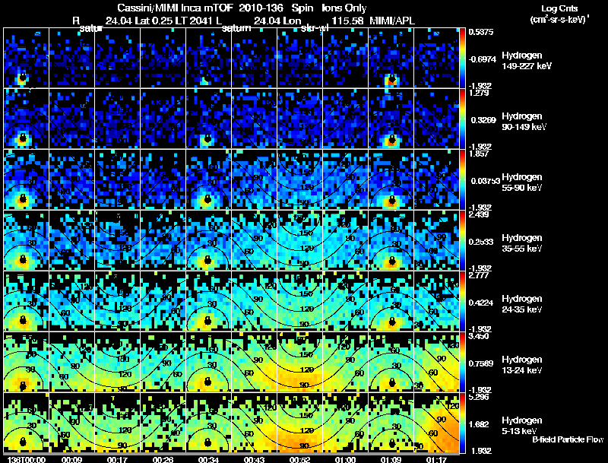Viewport: 608px width, 463px height.
Task: Click the '01:17' time axis label
Action: pyautogui.click(x=436, y=459)
